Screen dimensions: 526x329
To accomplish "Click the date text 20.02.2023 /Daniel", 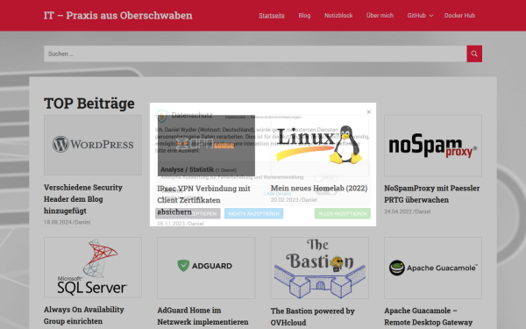I will [x=294, y=200].
